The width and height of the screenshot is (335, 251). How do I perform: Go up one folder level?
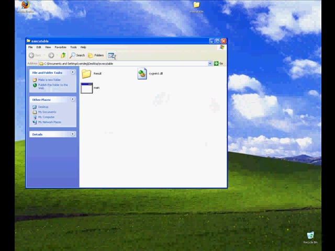[63, 55]
